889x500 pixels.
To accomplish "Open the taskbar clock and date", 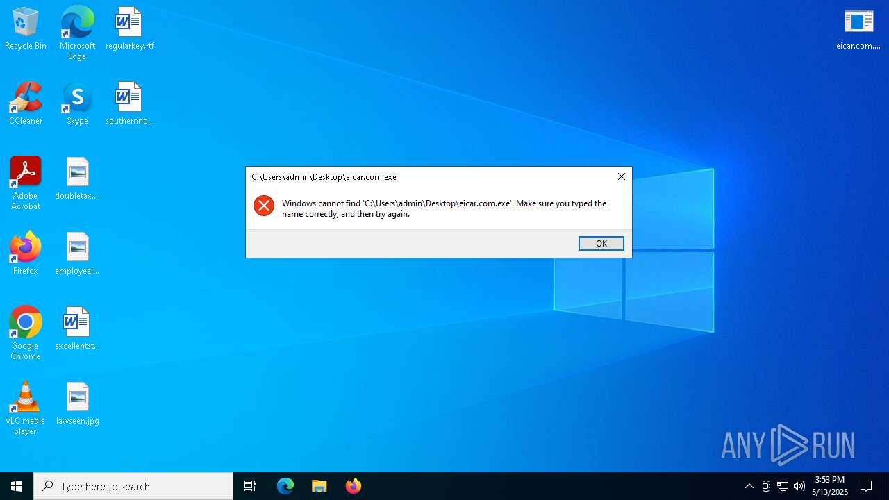I will pos(830,486).
